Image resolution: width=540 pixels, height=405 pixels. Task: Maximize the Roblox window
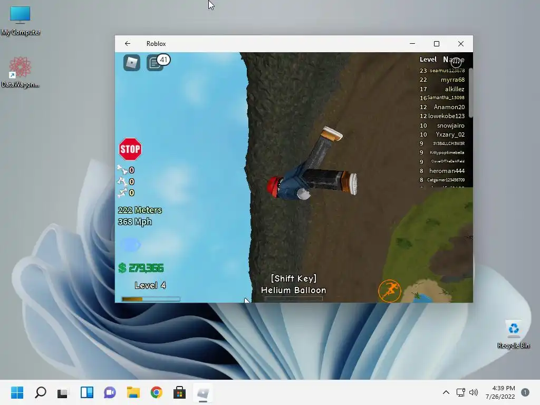pyautogui.click(x=436, y=43)
